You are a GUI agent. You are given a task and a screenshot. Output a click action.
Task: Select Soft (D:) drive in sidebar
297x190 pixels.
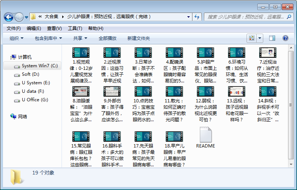[x=31, y=74]
